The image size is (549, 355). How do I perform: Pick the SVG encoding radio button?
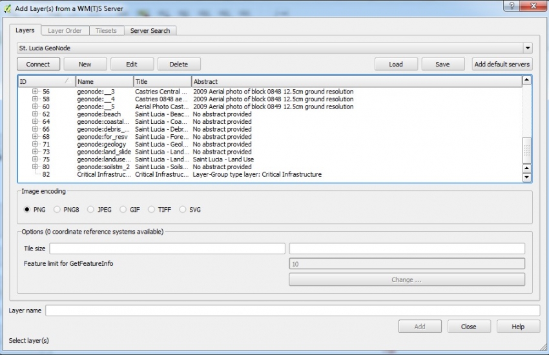tap(183, 210)
